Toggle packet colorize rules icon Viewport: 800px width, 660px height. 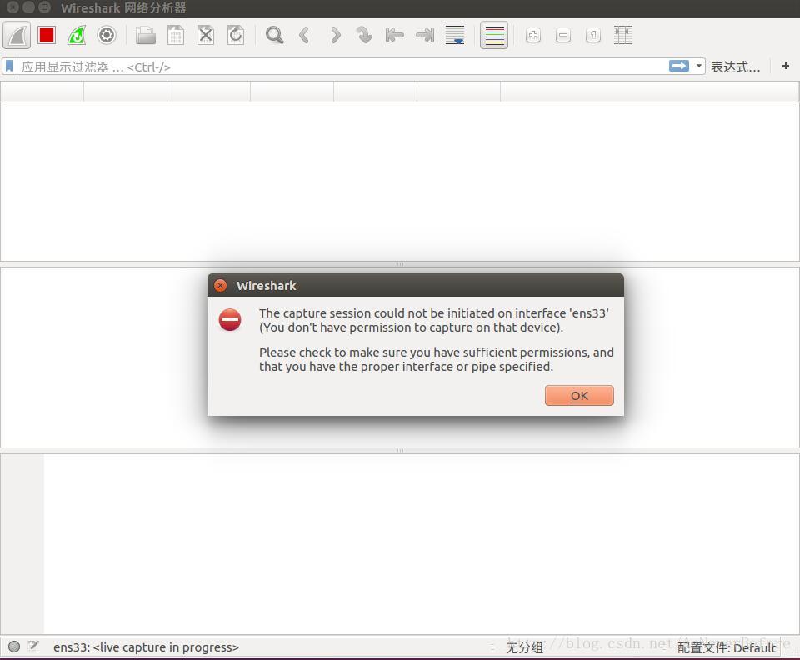[494, 35]
